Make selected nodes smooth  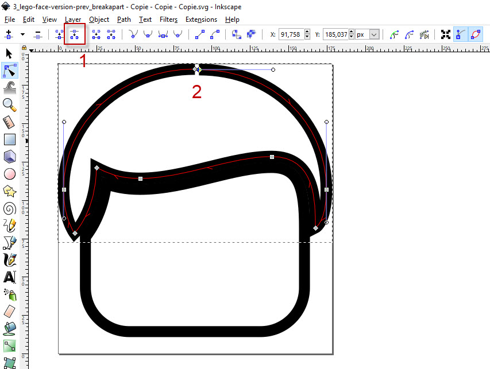pyautogui.click(x=148, y=34)
